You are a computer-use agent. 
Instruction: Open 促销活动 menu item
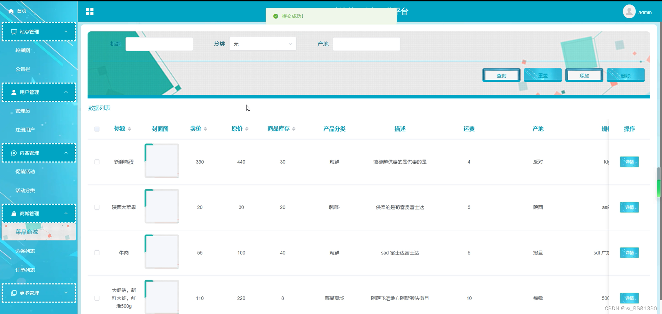coord(25,171)
